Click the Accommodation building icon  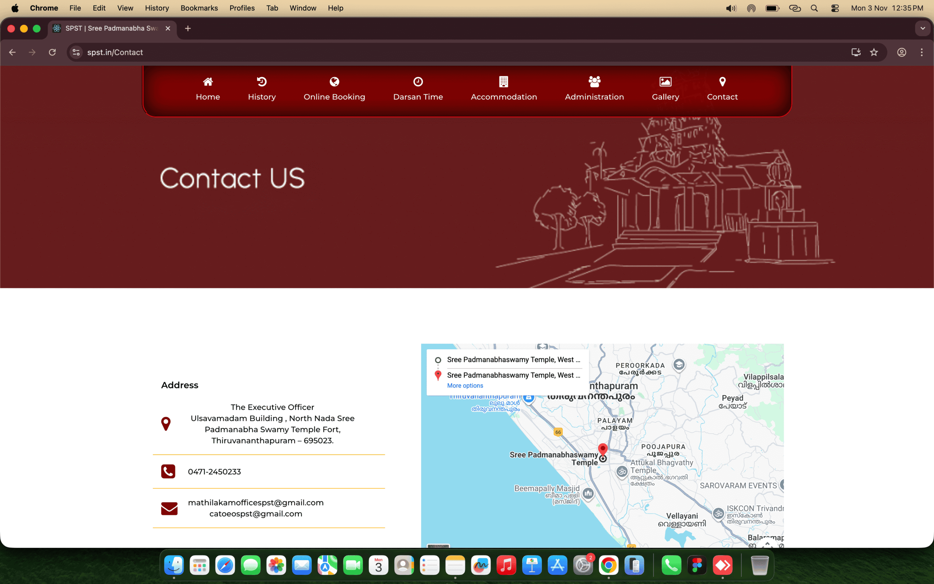[503, 81]
